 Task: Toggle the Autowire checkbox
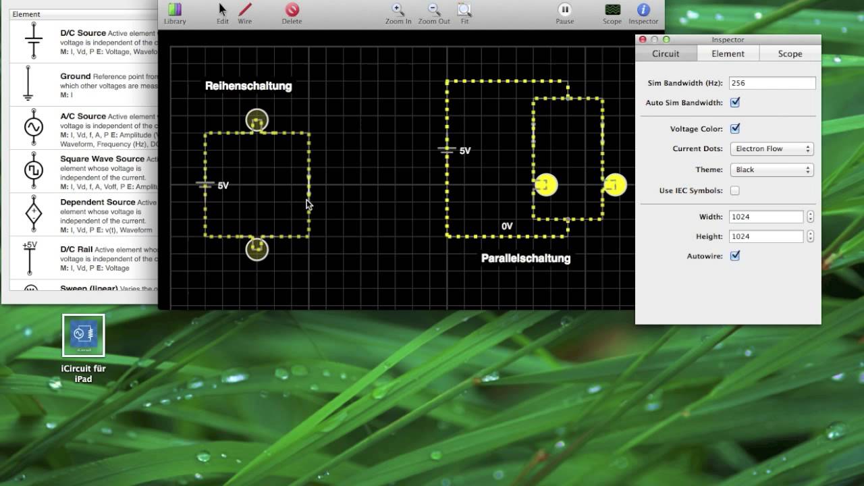tap(735, 256)
